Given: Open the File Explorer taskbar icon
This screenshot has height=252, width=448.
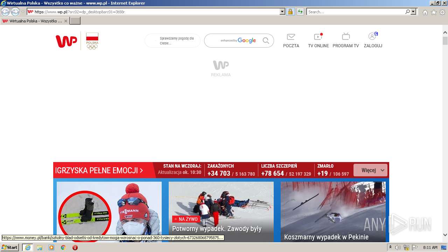Looking at the screenshot, I should coord(40,247).
